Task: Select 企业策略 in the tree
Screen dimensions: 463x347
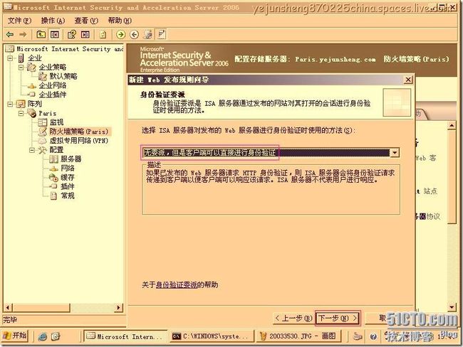Action: pyautogui.click(x=53, y=68)
